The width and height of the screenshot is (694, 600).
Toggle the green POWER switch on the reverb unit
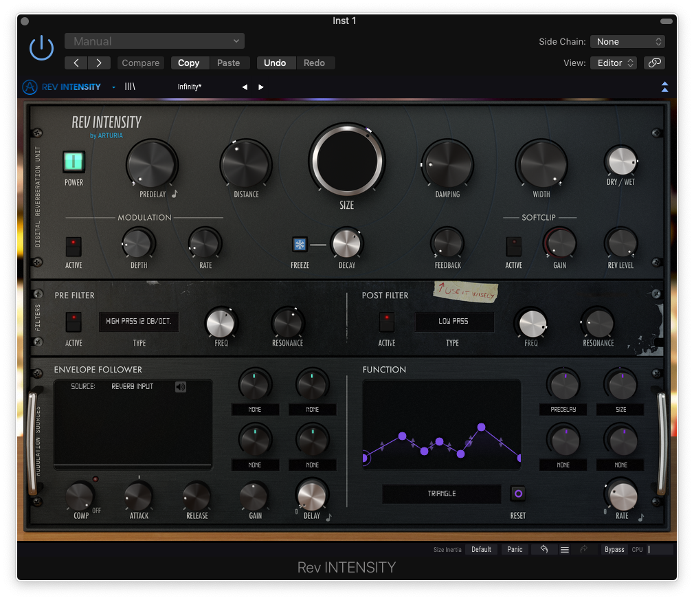click(74, 162)
